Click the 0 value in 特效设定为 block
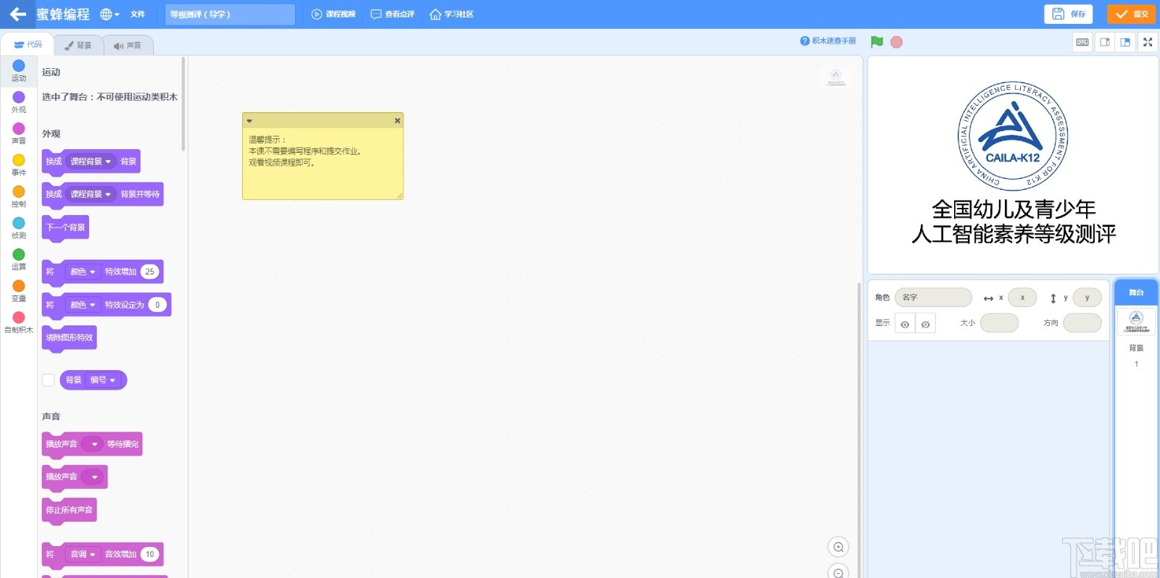Screen dimensions: 1160x578 (x=157, y=305)
